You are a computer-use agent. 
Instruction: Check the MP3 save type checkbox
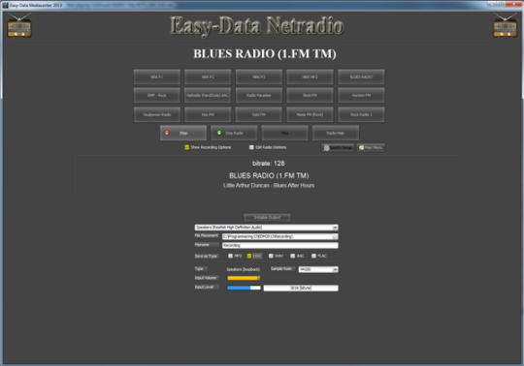click(230, 256)
